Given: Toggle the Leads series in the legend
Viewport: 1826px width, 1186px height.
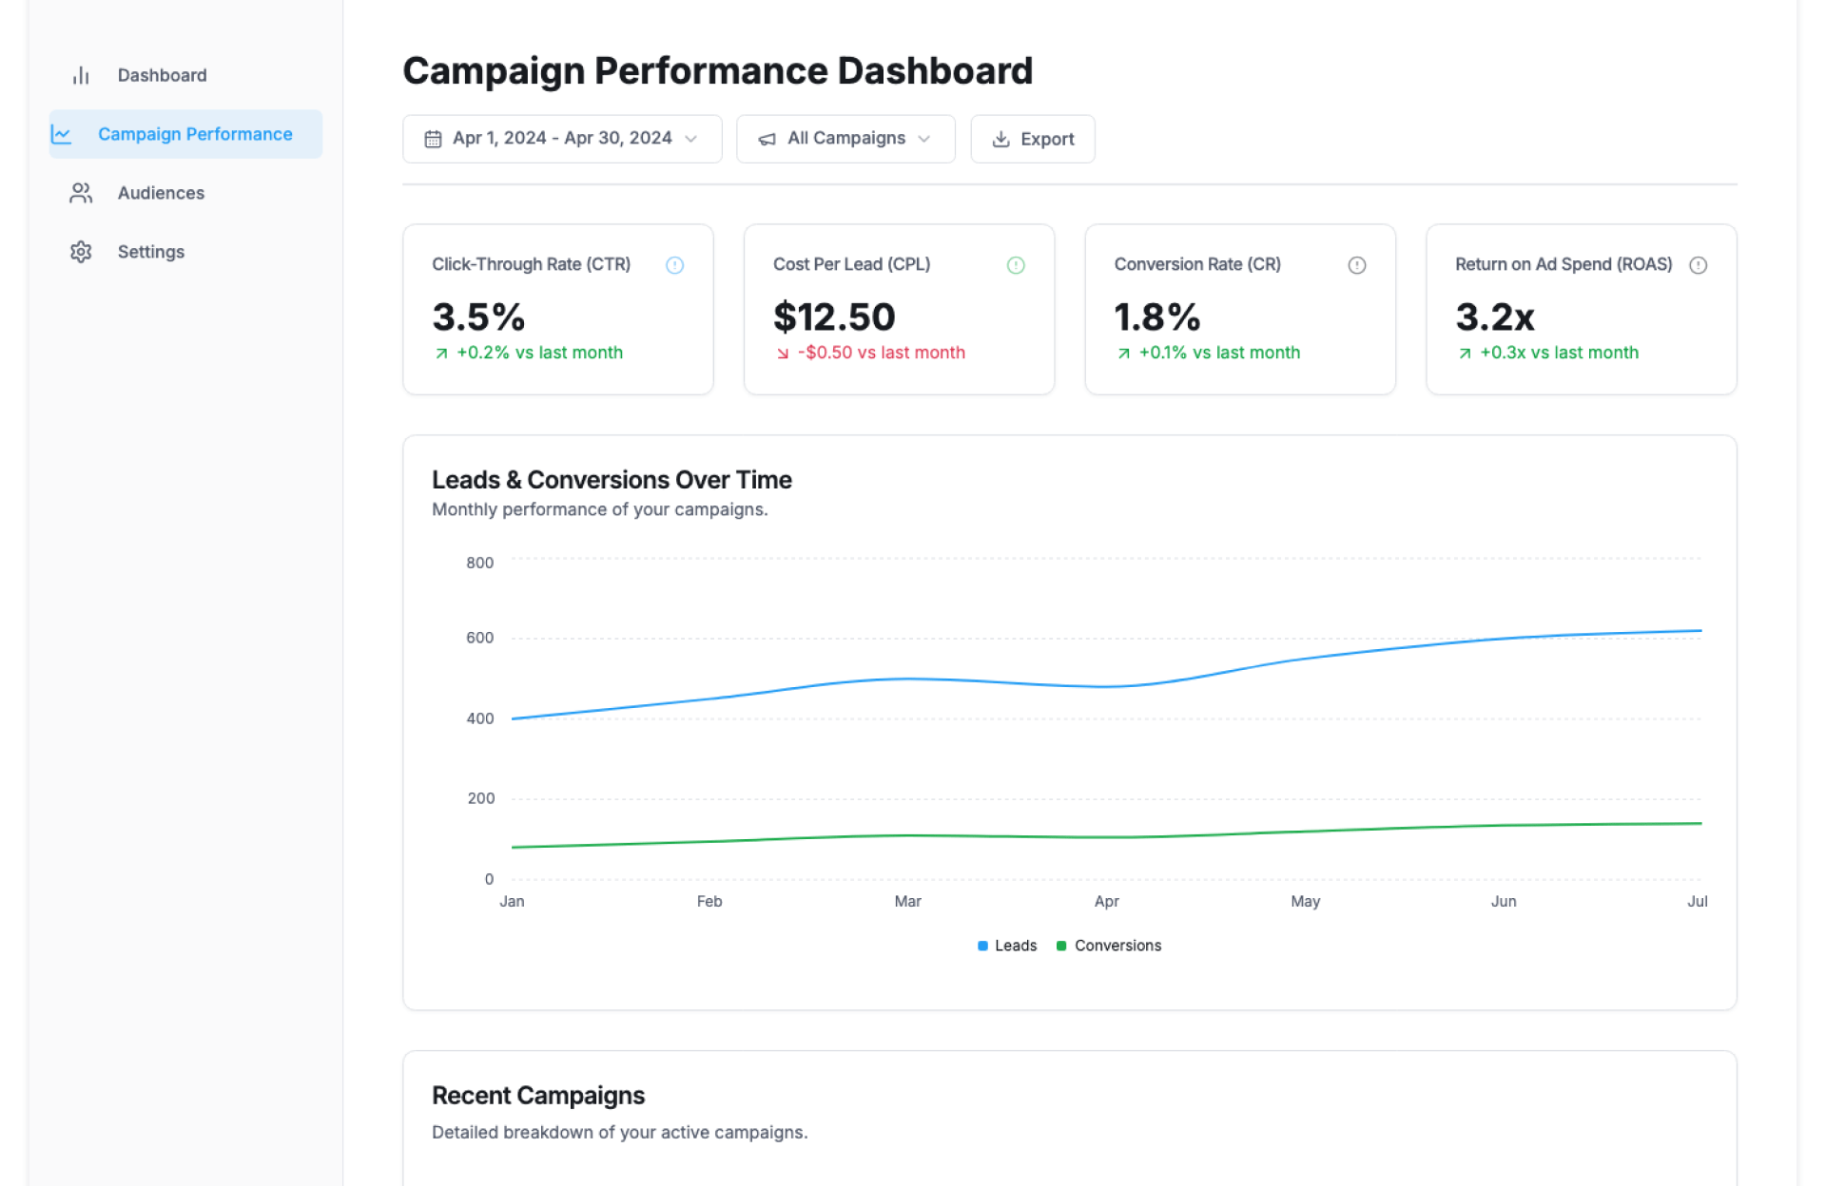Looking at the screenshot, I should pos(1007,946).
